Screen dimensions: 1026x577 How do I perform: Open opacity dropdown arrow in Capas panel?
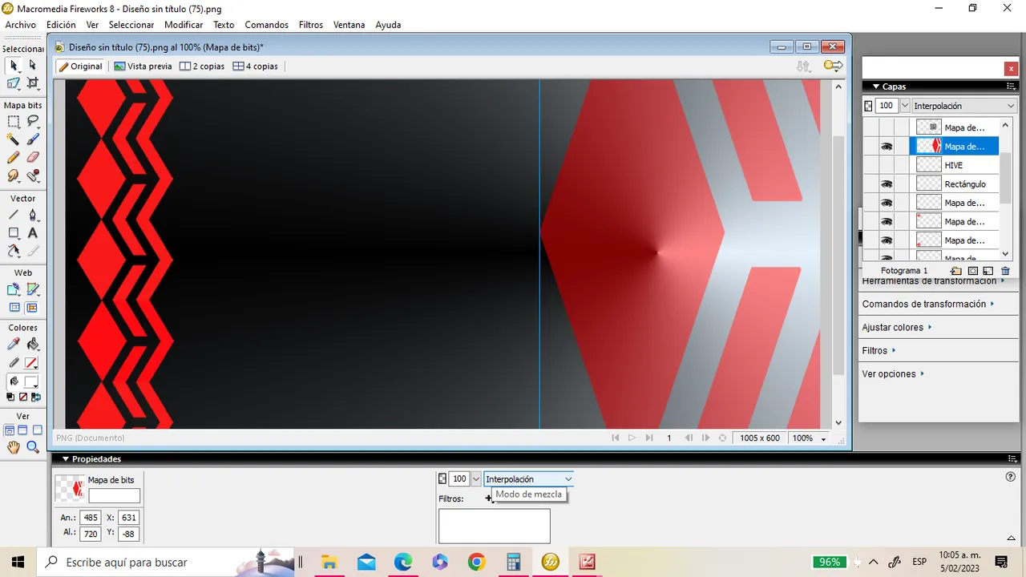(x=905, y=106)
